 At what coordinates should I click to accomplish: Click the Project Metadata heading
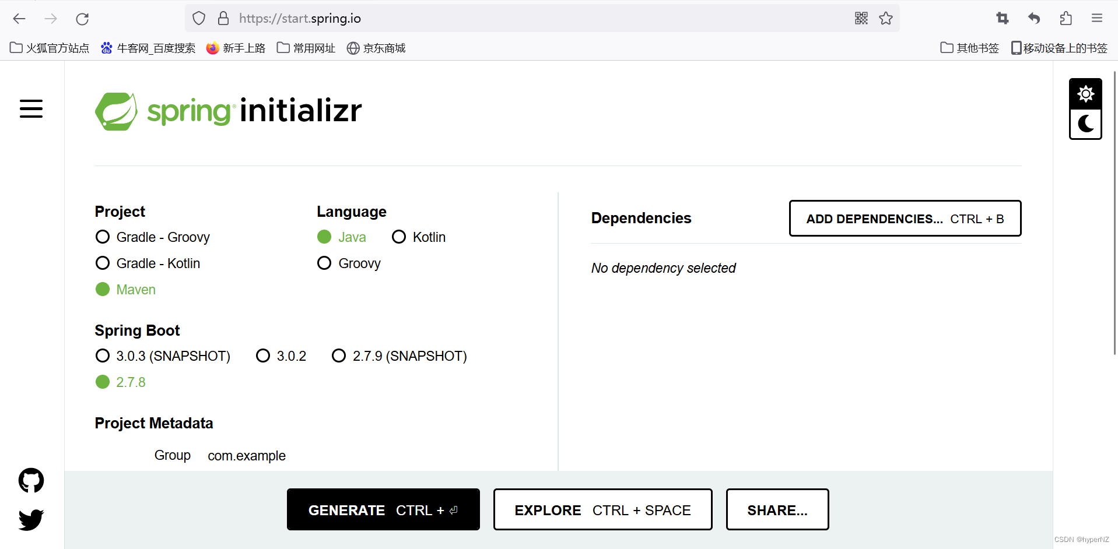coord(154,423)
